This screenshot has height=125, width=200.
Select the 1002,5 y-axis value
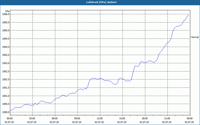[6, 71]
